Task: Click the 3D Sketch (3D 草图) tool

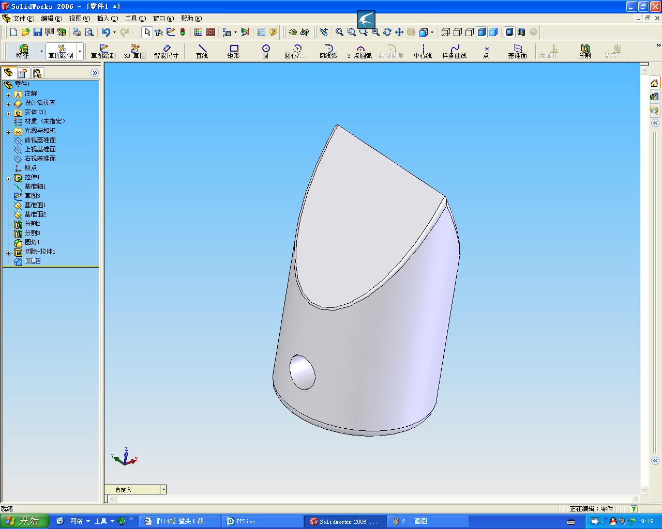Action: (134, 51)
